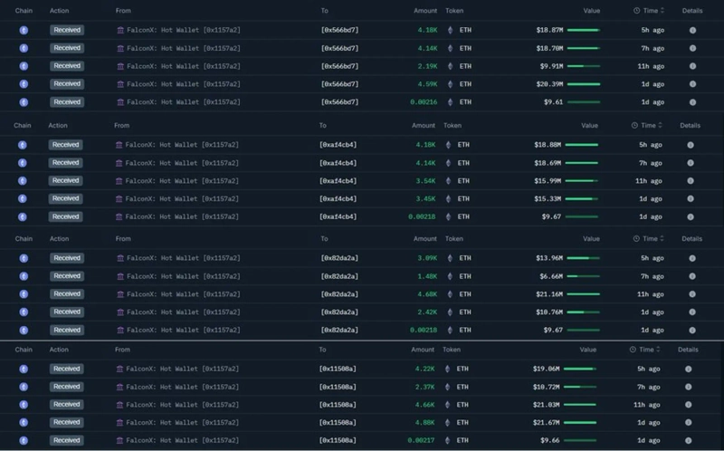Viewport: 724px width, 451px height.
Task: Open details icon for the $18.87M transfer
Action: click(x=692, y=30)
